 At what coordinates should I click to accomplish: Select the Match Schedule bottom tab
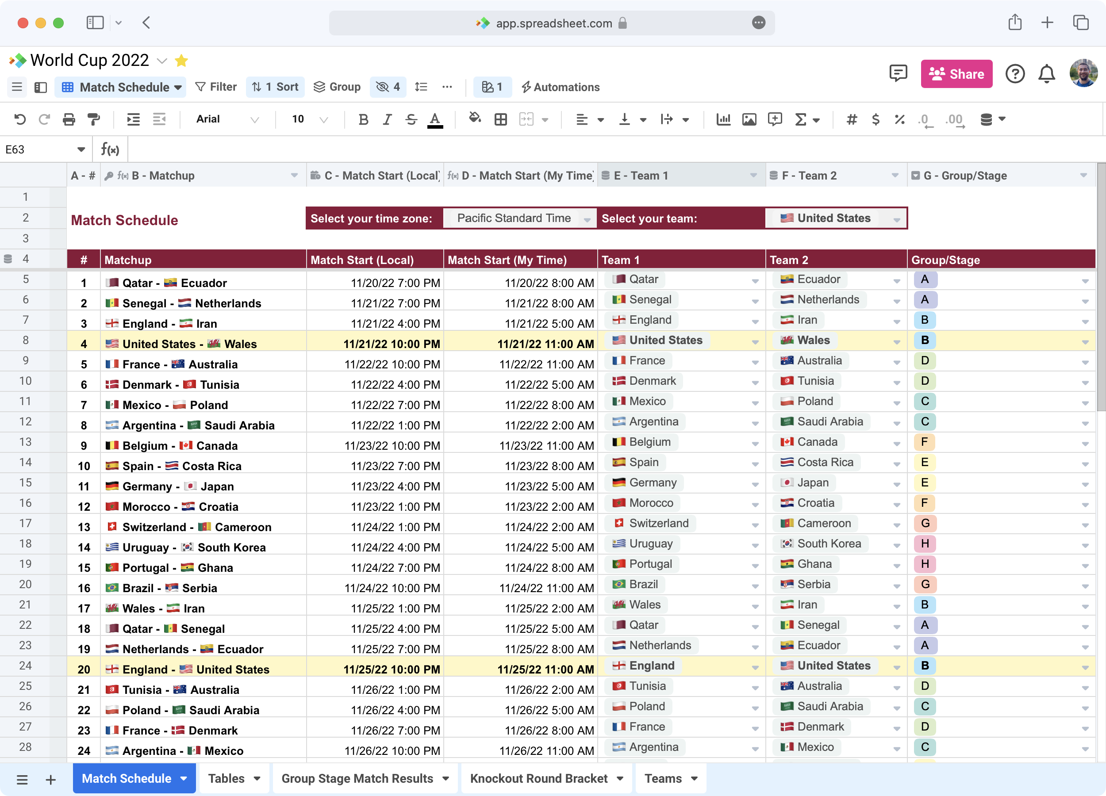(x=134, y=778)
